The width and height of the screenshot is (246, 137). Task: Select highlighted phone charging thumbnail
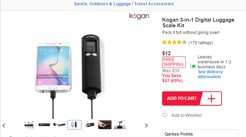75,125
